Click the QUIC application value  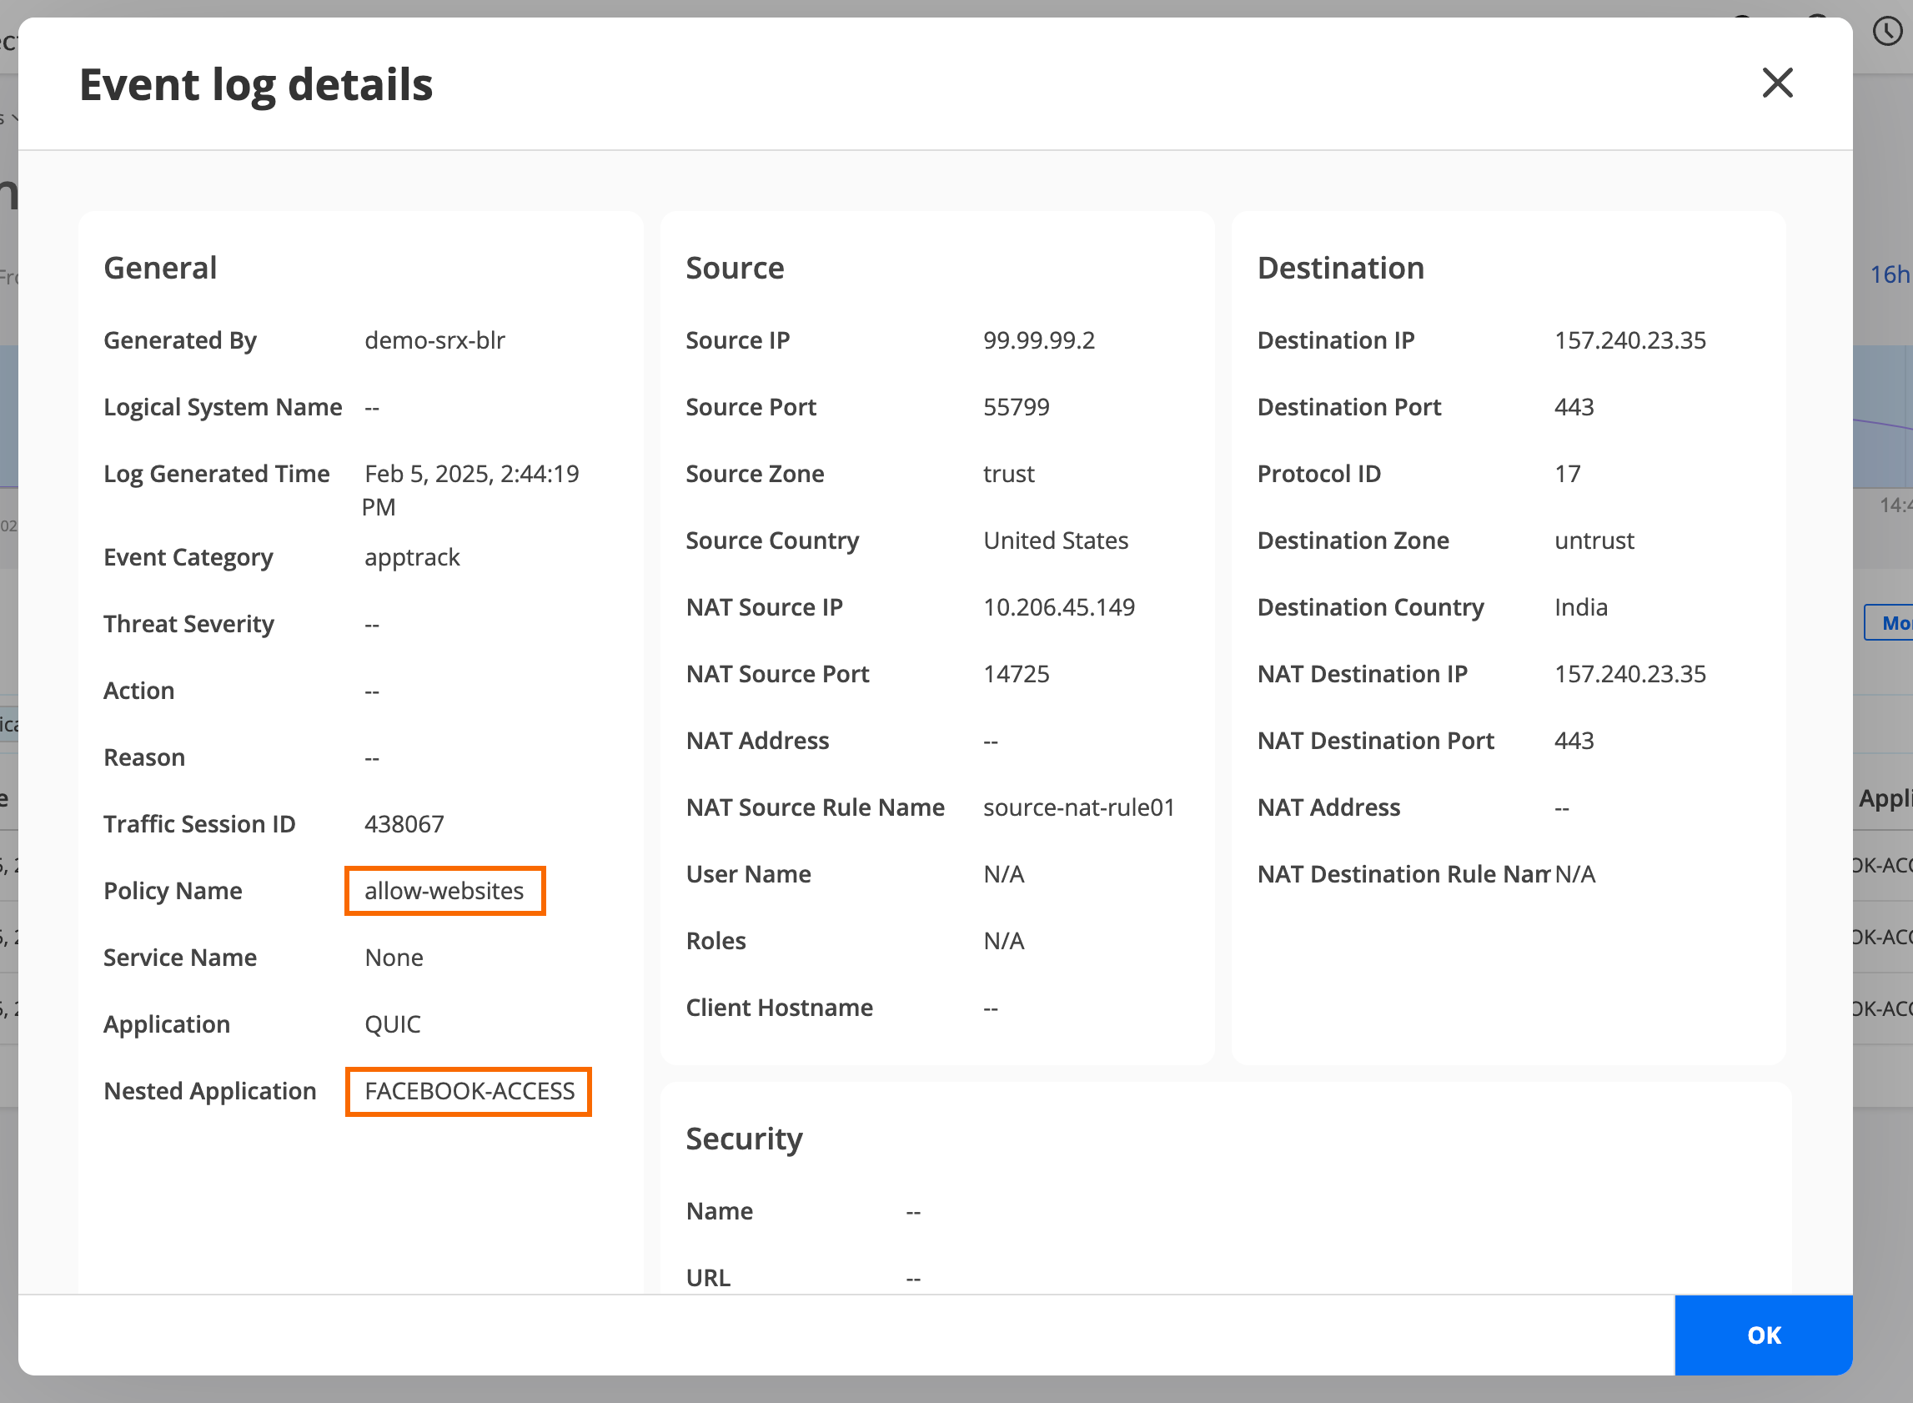[392, 1024]
